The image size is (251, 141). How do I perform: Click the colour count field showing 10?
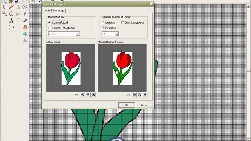pyautogui.click(x=109, y=34)
